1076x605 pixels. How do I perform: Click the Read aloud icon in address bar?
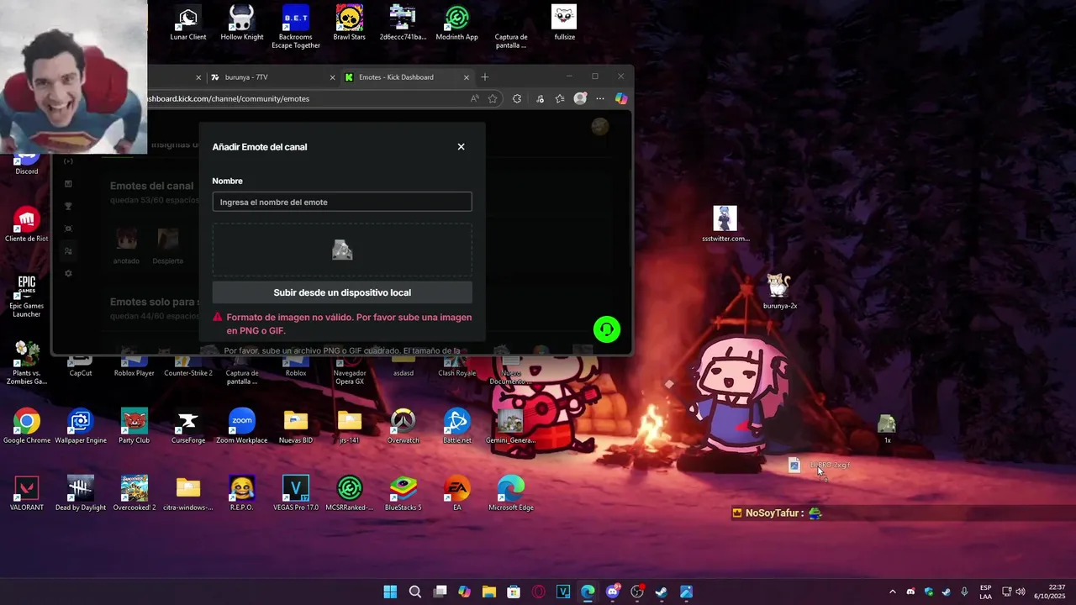pyautogui.click(x=475, y=98)
